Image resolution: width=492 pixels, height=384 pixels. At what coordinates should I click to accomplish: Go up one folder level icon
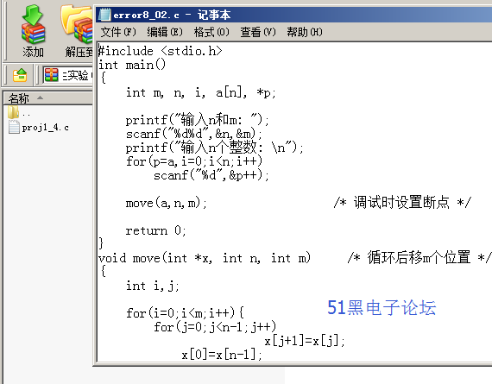click(20, 75)
